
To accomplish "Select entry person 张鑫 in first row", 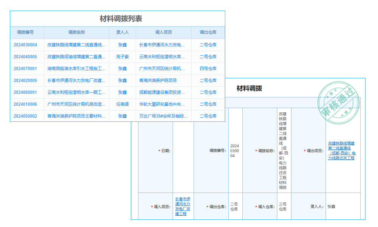I will [122, 45].
